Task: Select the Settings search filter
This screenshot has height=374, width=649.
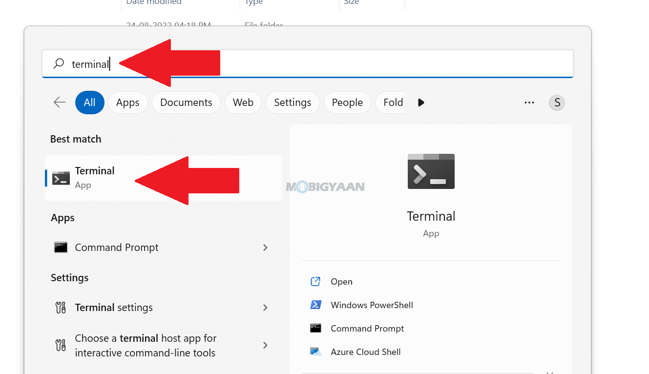Action: pos(293,103)
